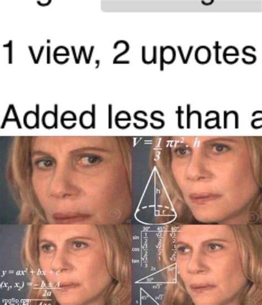Click the "sin" row label in table
This screenshot has height=305, width=262.
pos(136,237)
